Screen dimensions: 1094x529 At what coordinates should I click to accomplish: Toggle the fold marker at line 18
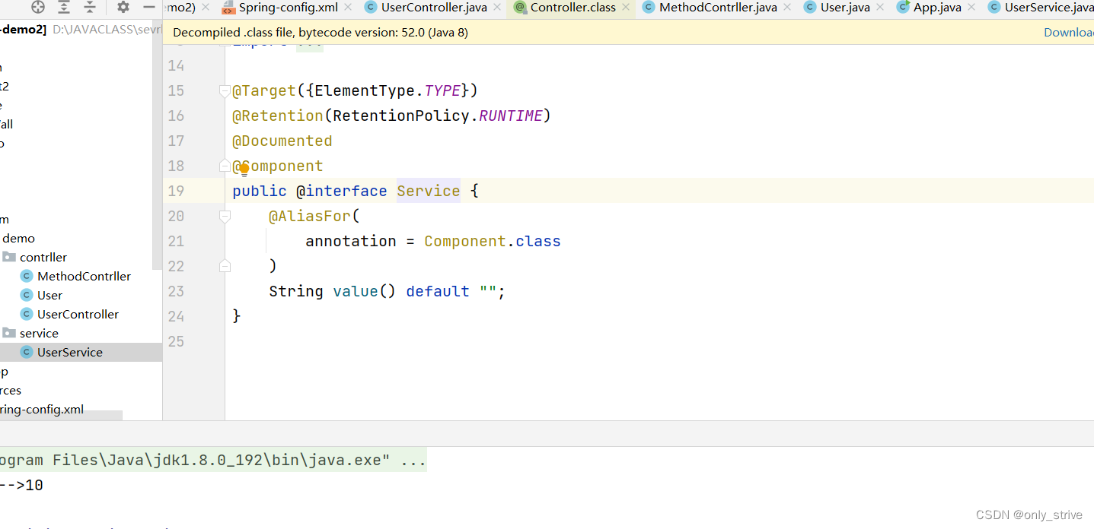[225, 166]
